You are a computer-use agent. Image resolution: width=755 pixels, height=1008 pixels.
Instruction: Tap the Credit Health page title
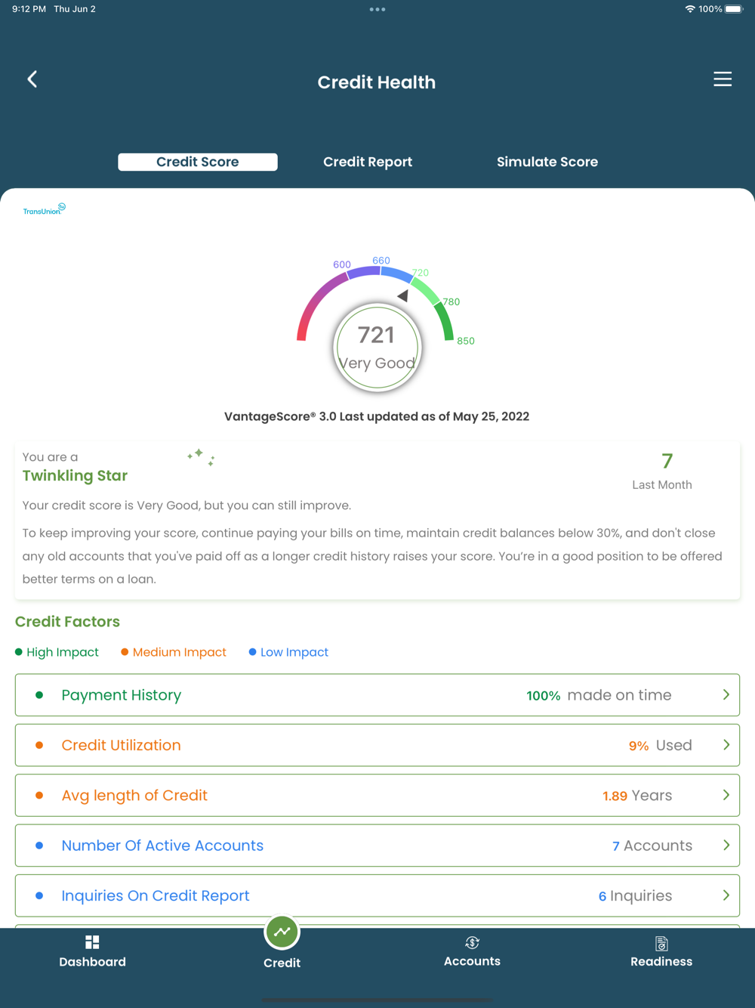(x=377, y=82)
